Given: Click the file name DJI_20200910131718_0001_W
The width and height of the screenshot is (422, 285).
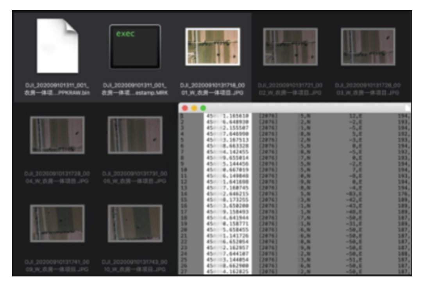Looking at the screenshot, I should pos(213,89).
